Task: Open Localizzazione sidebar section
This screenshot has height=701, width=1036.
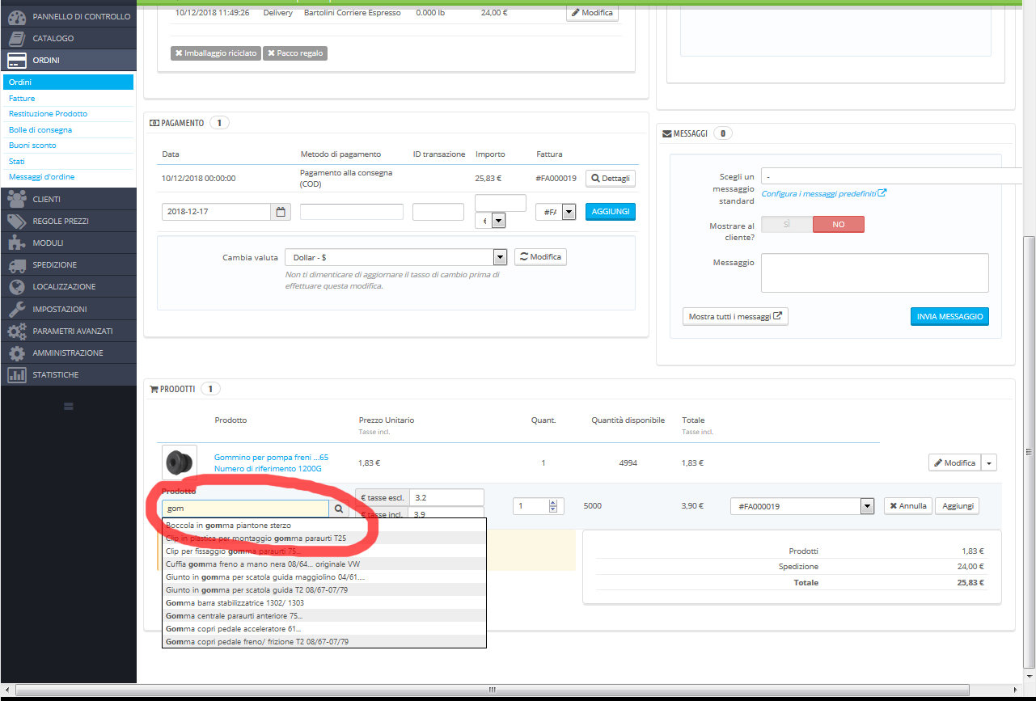Action: tap(69, 286)
